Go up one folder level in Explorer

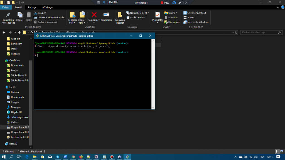tap(19, 32)
